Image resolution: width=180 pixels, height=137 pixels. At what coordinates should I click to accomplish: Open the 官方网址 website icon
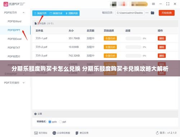(x=36, y=133)
